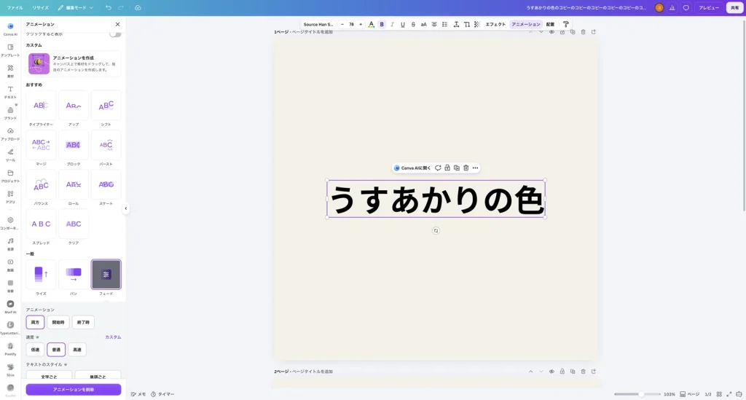746x400 pixels.
Task: Open the アプリ apps panel
Action: point(10,197)
